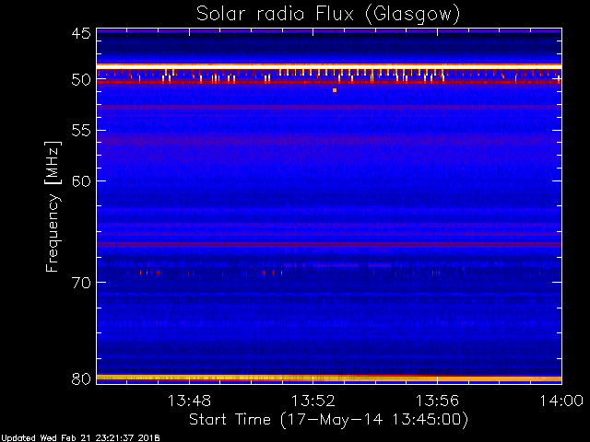
Task: Click the bright white emission band near 49 MHz
Action: pyautogui.click(x=329, y=66)
